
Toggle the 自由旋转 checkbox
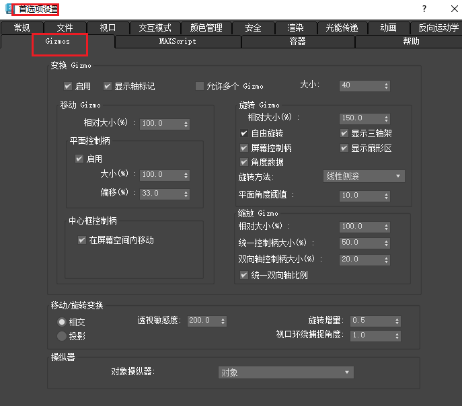pyautogui.click(x=244, y=133)
